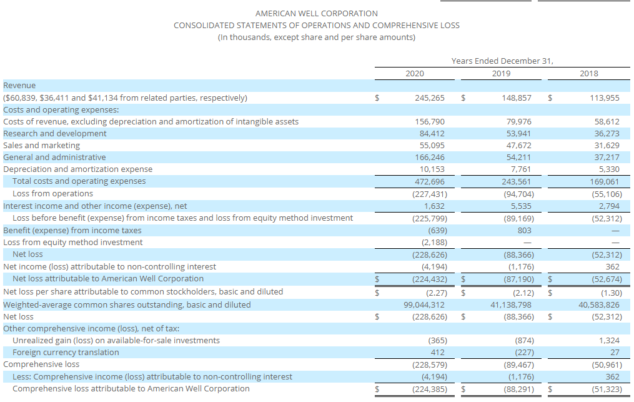Screen dimensions: 634x402
Task: Select the 2019 column header
Action: pos(501,73)
